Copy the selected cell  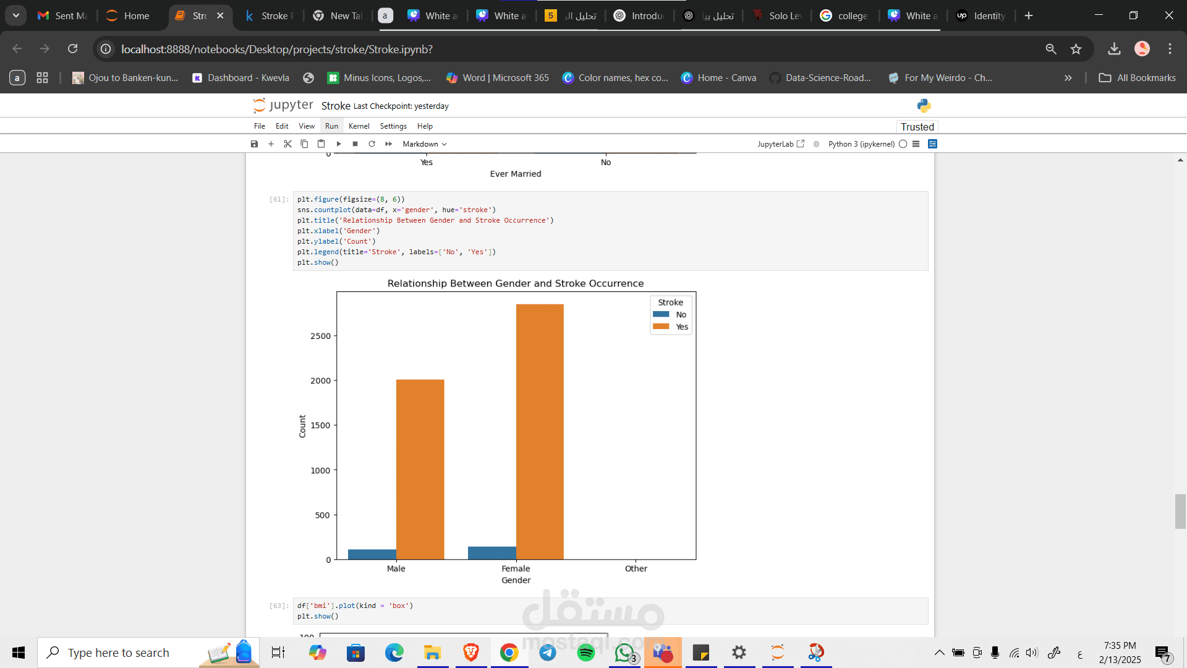[x=304, y=144]
